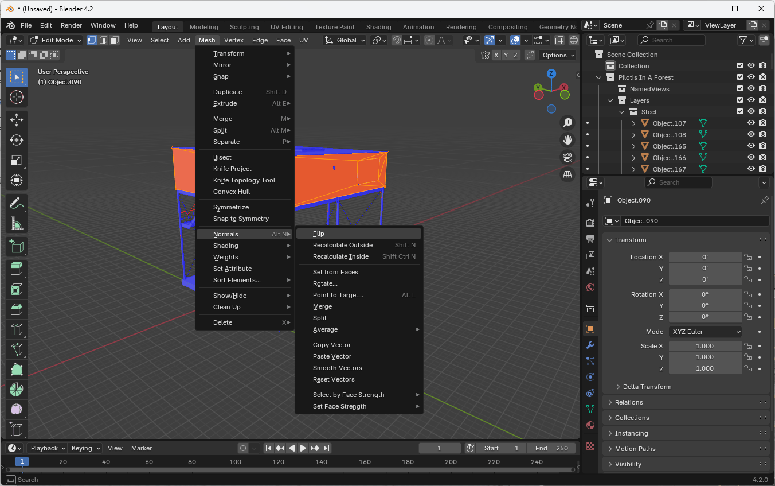Hide Object.107 in viewport
This screenshot has width=775, height=486.
point(751,123)
